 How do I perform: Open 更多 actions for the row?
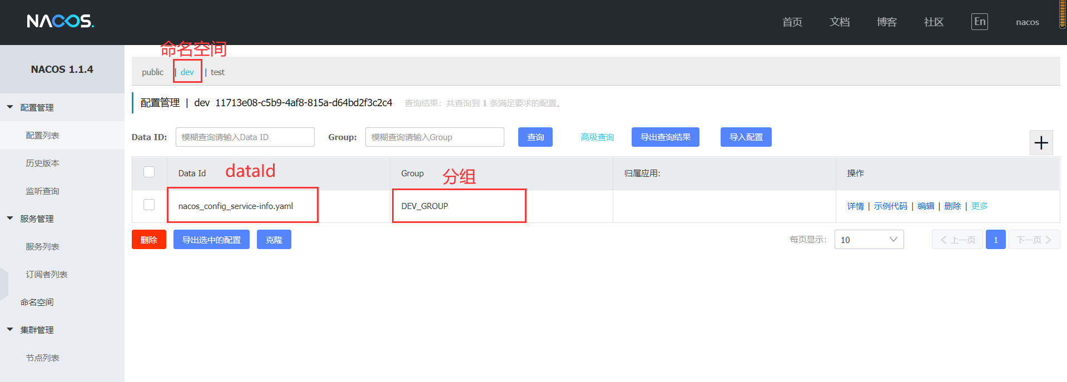[980, 206]
